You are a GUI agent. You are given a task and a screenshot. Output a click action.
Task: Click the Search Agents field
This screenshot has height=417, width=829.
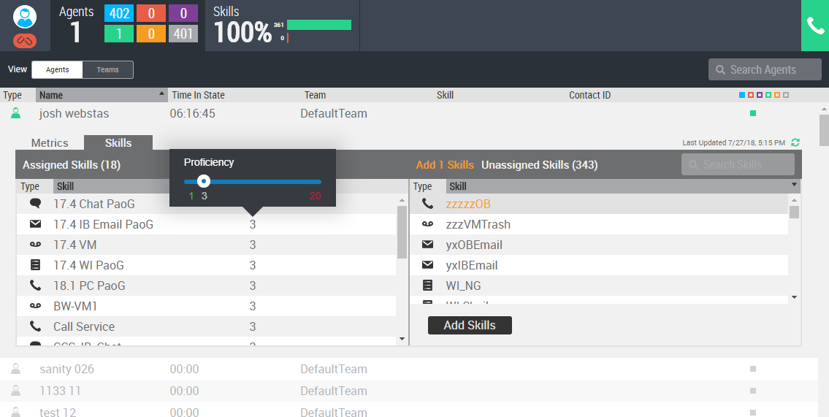point(765,70)
